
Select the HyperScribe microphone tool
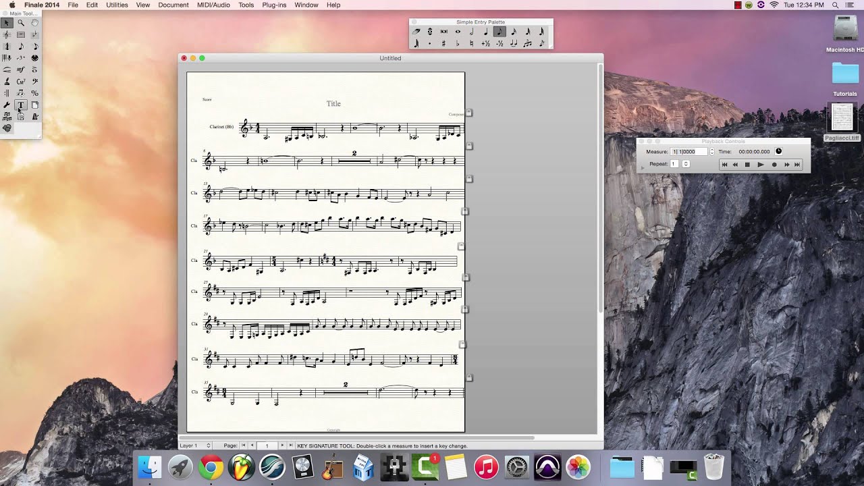coord(7,58)
